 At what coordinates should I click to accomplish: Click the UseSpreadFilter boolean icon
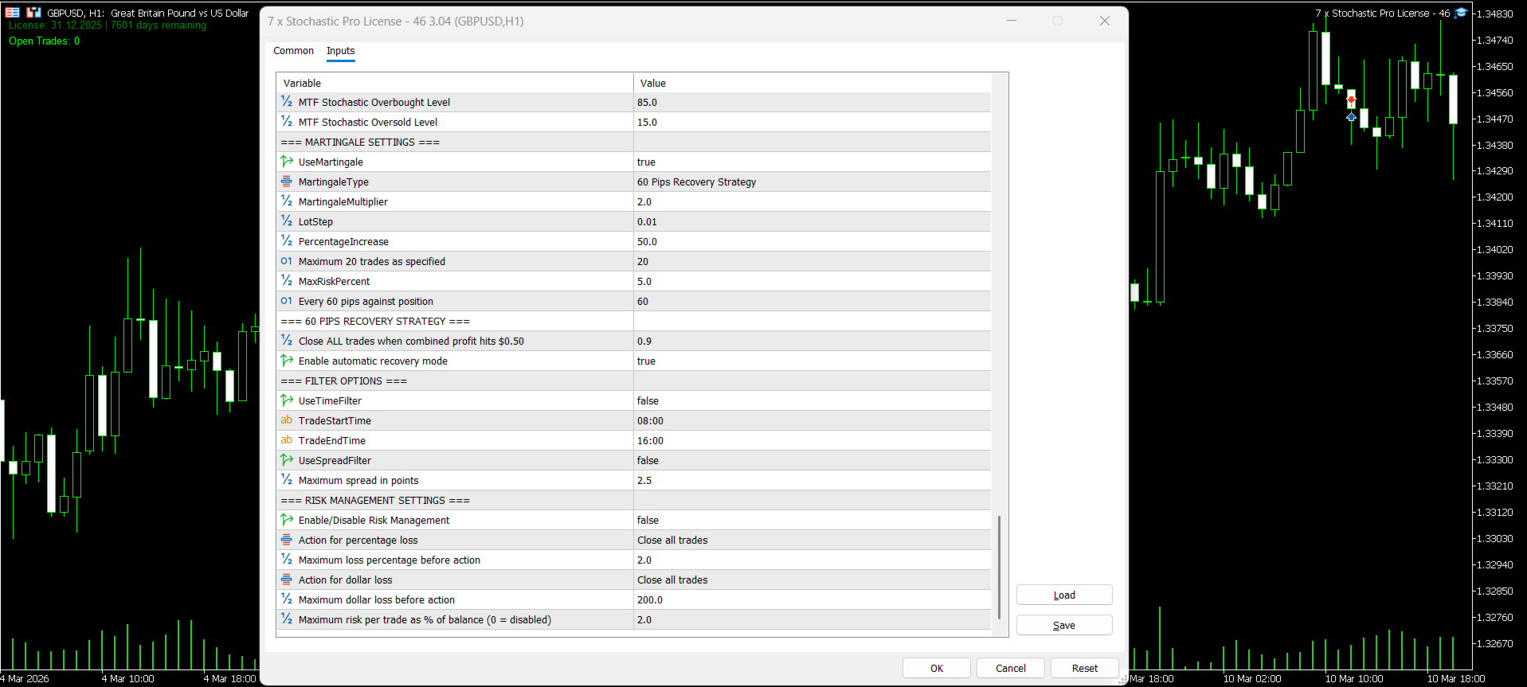coord(287,460)
